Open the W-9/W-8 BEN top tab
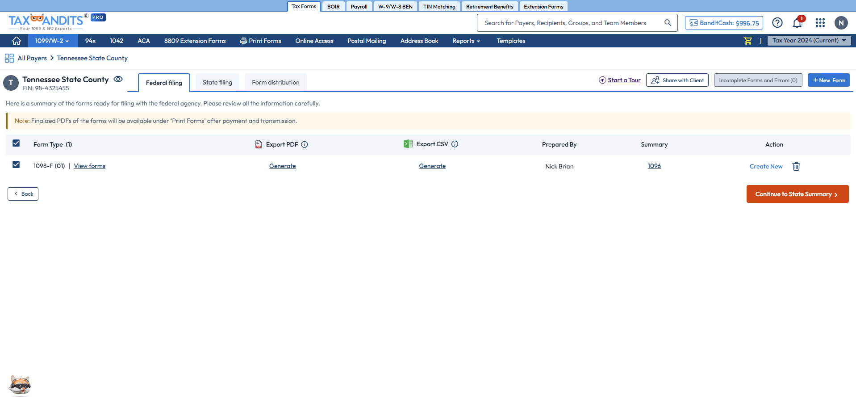 pyautogui.click(x=395, y=6)
